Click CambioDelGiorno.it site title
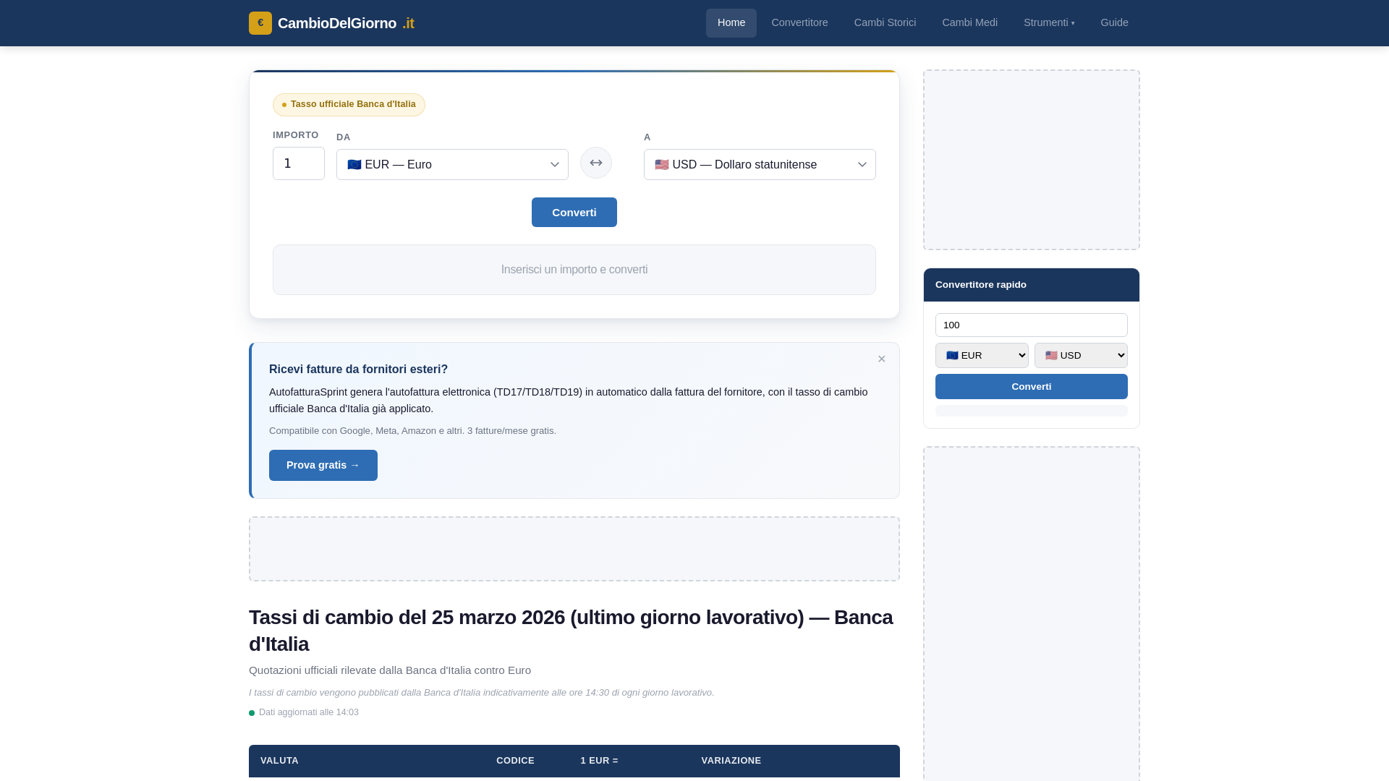The width and height of the screenshot is (1389, 781). pos(346,23)
